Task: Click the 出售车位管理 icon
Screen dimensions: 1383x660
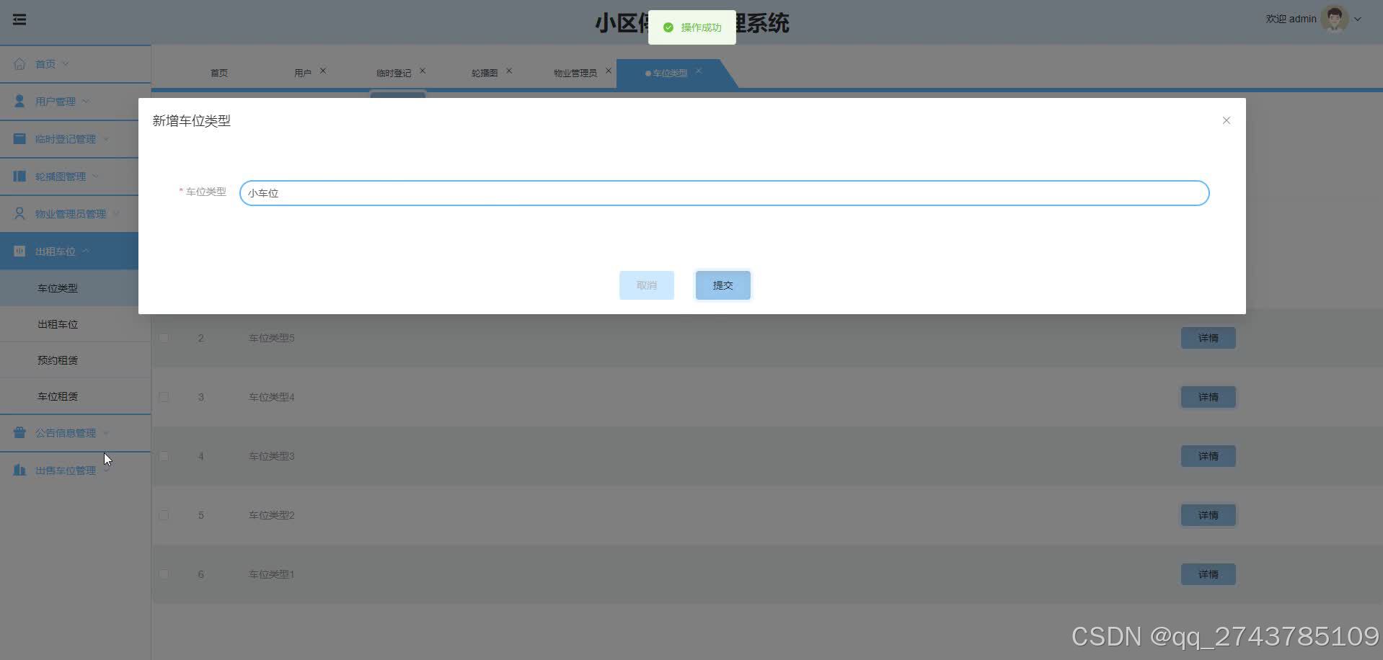Action: point(19,470)
